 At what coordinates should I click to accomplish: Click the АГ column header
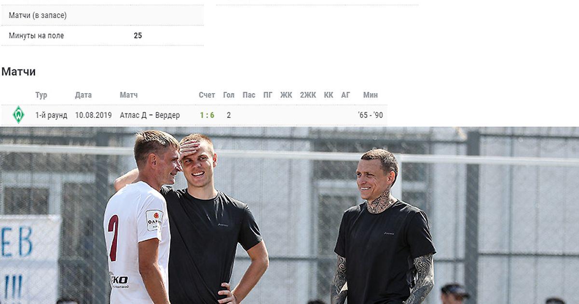(x=345, y=95)
